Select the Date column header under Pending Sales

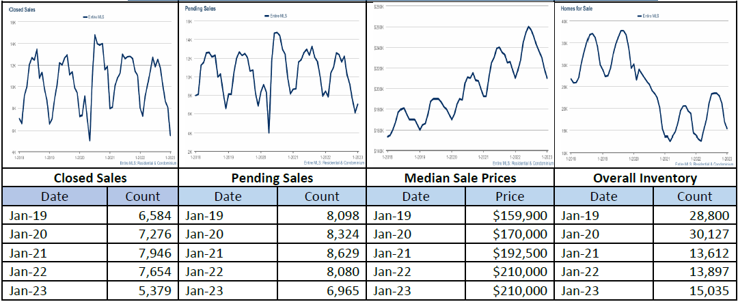click(228, 196)
